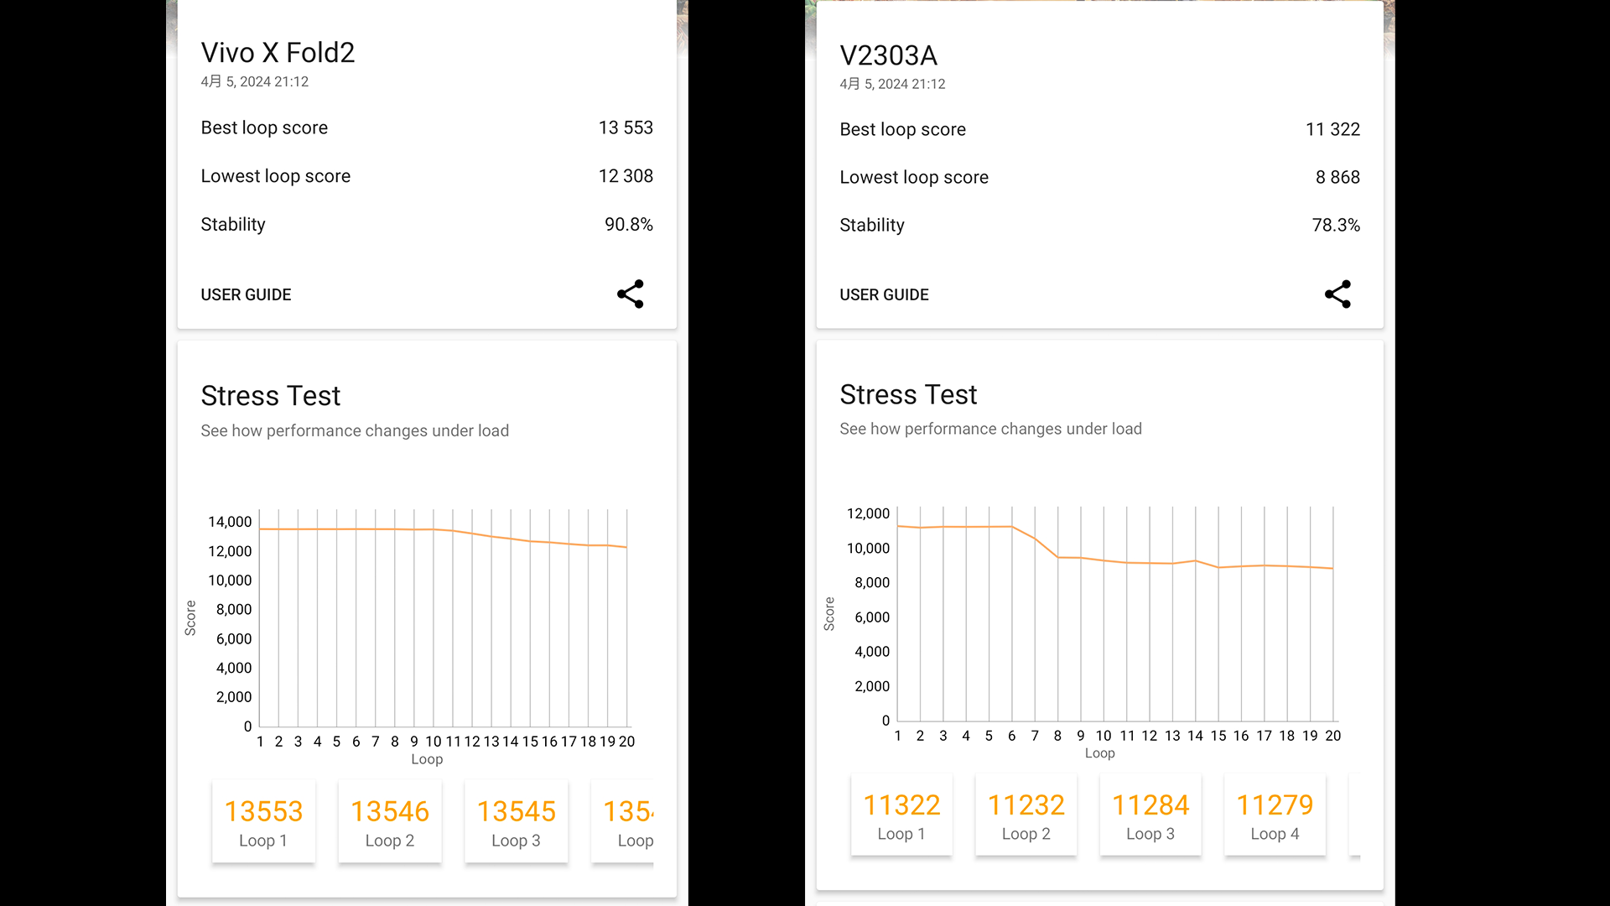Select Loop 3 score card showing 13545
Screen dimensions: 1610x906
[x=517, y=821]
